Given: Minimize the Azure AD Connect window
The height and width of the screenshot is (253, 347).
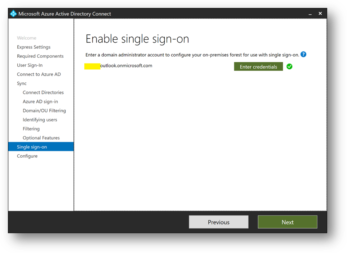Looking at the screenshot, I should pos(310,14).
